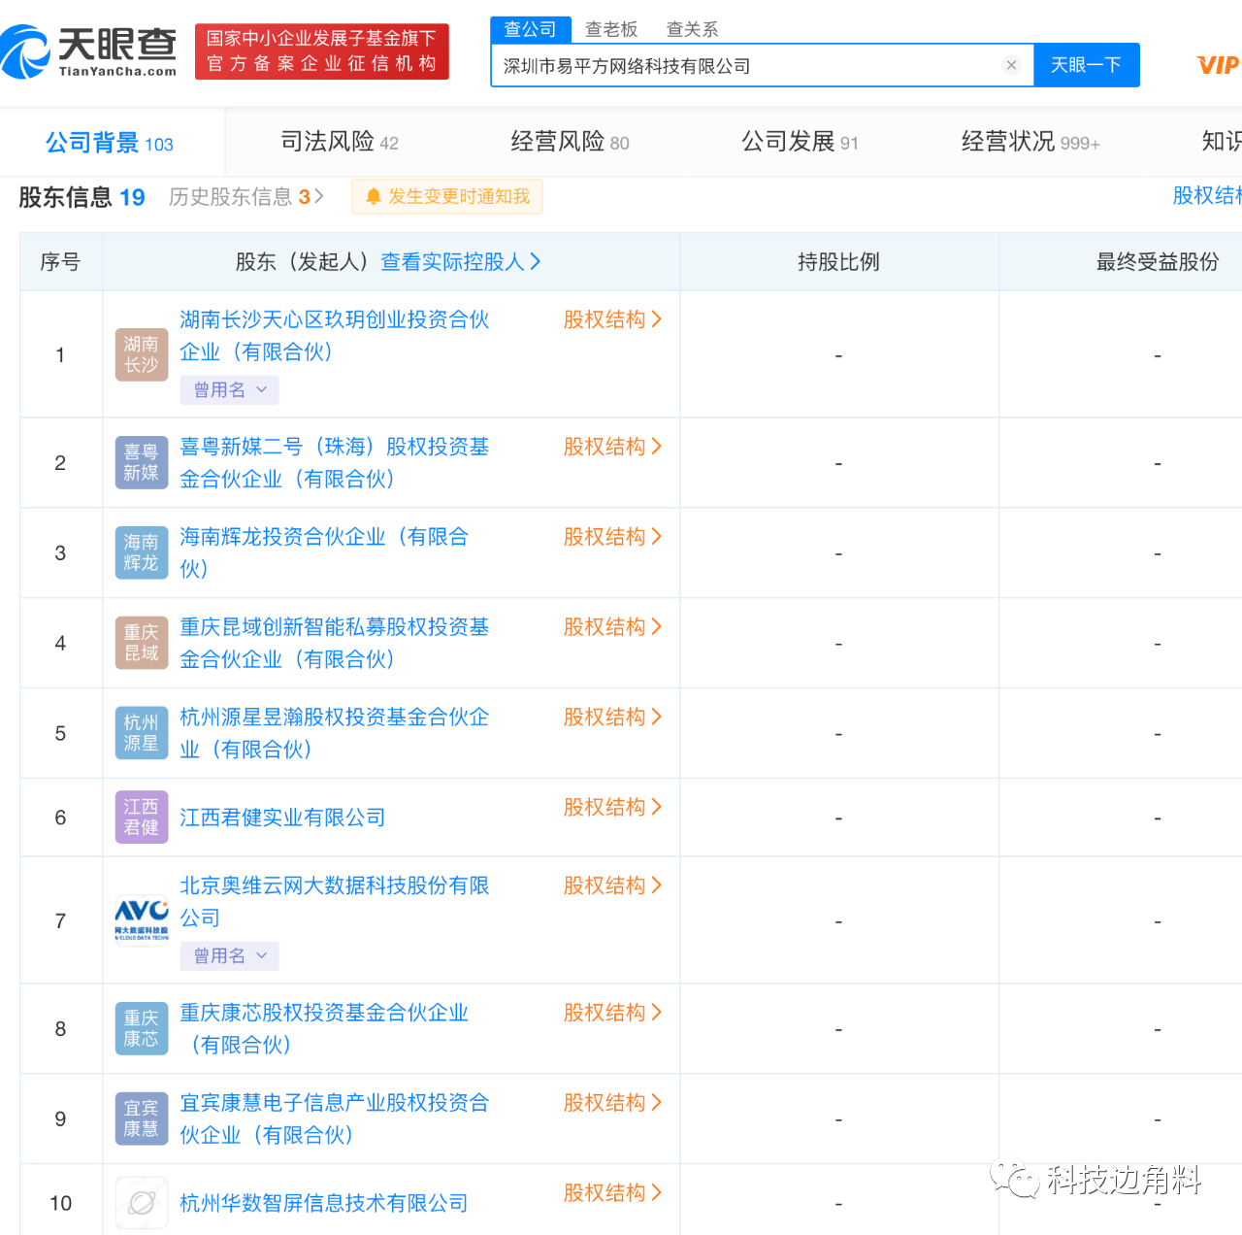Switch to 查老板 search tab

(x=611, y=29)
